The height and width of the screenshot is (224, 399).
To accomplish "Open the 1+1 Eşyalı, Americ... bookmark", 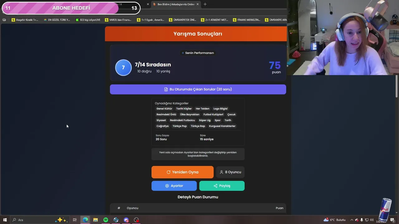I will 151,20.
